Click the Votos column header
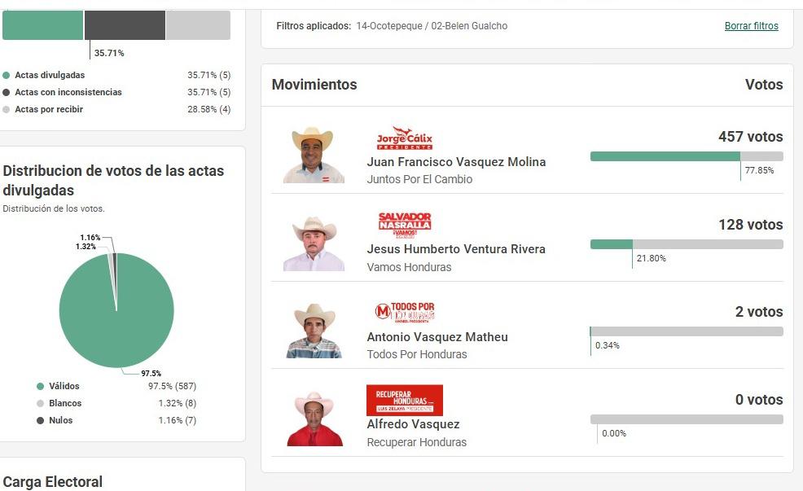This screenshot has height=491, width=803. click(x=765, y=85)
